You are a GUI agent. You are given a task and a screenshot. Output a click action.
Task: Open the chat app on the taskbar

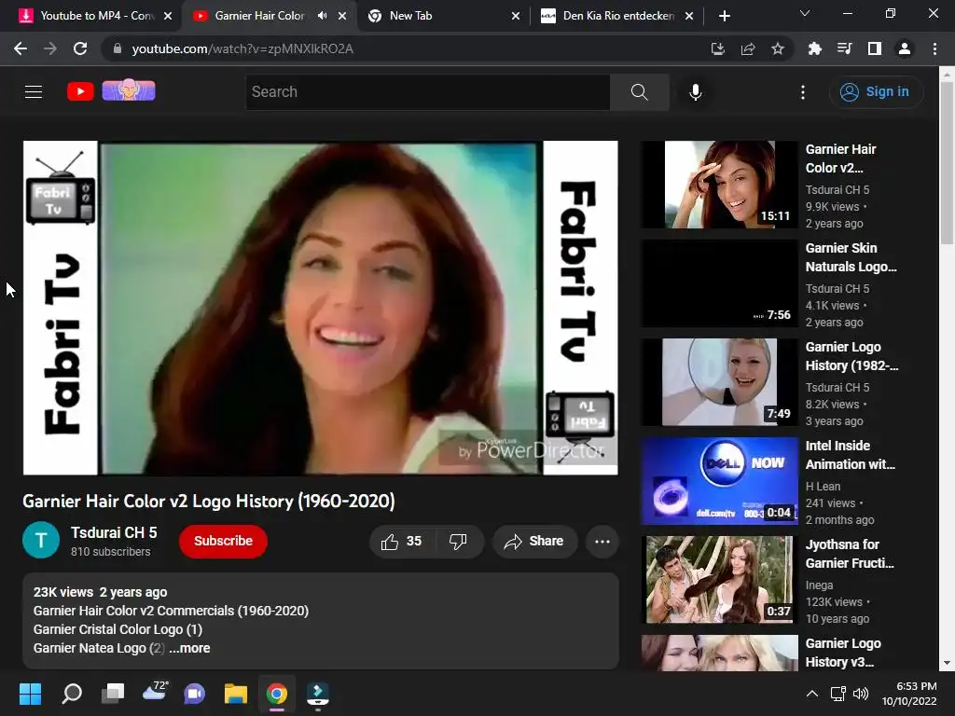click(194, 694)
